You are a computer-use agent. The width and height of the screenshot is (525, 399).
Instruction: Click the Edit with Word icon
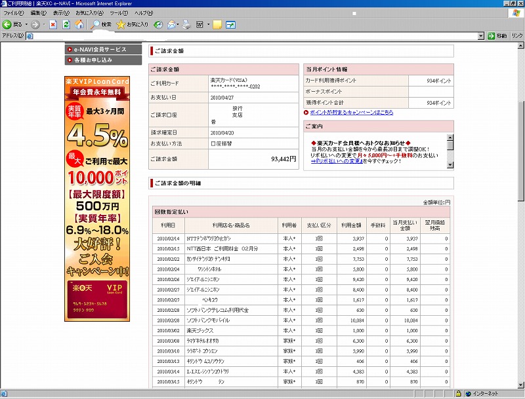(x=200, y=24)
